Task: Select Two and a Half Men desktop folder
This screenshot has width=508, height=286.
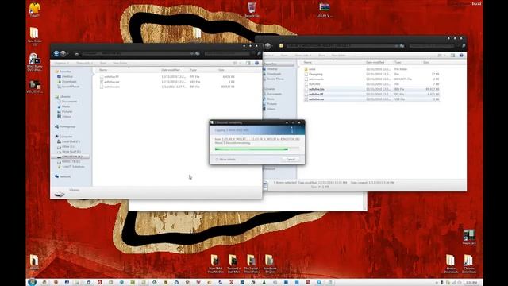Action: [x=233, y=264]
